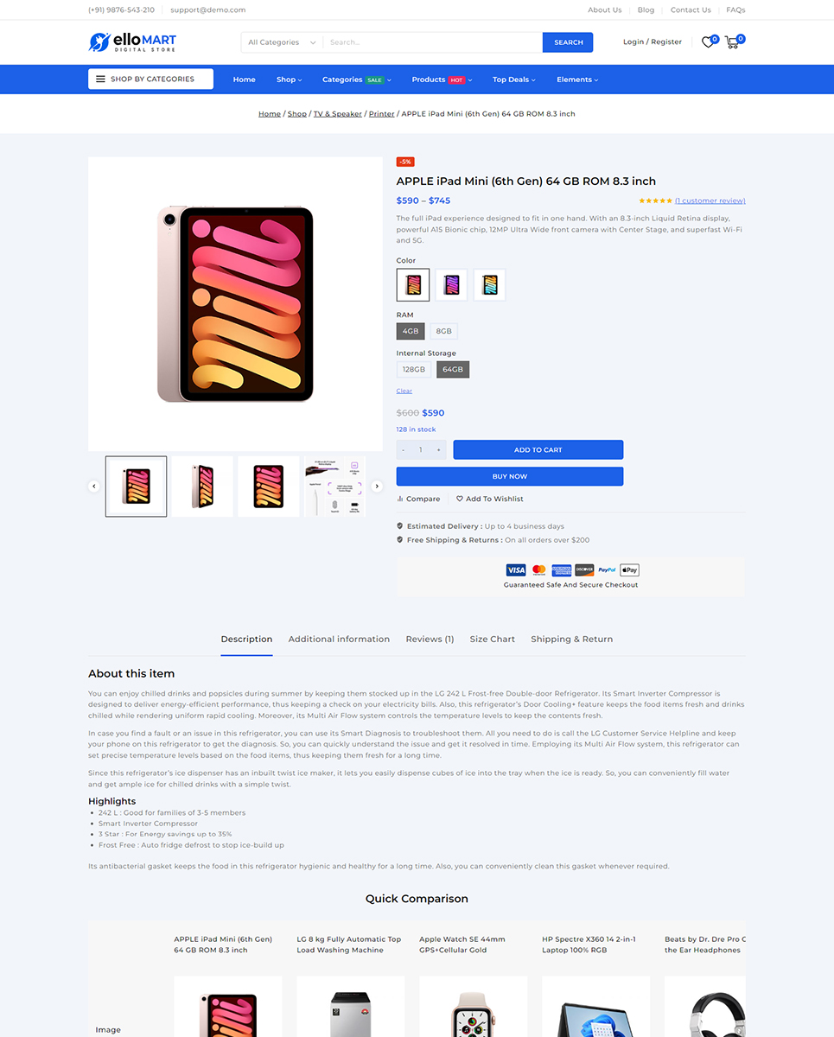
Task: Open the All Categories search dropdown
Action: coord(282,42)
